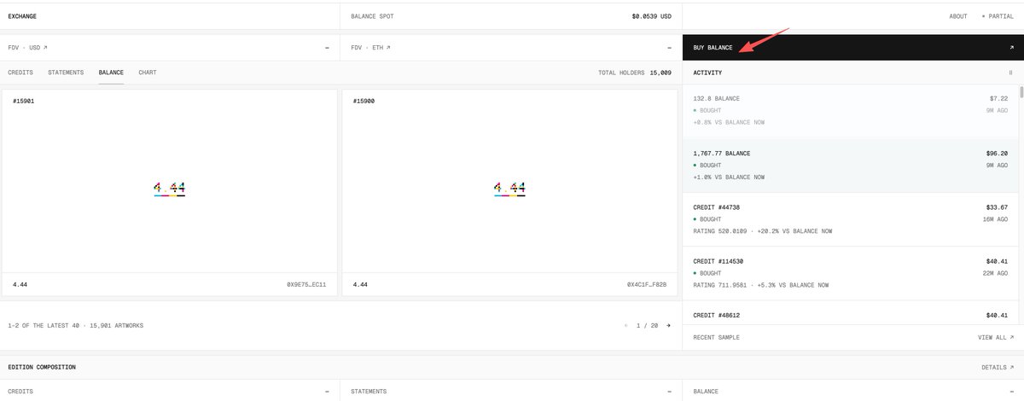
Task: Toggle the Partial indicator
Action: (998, 16)
